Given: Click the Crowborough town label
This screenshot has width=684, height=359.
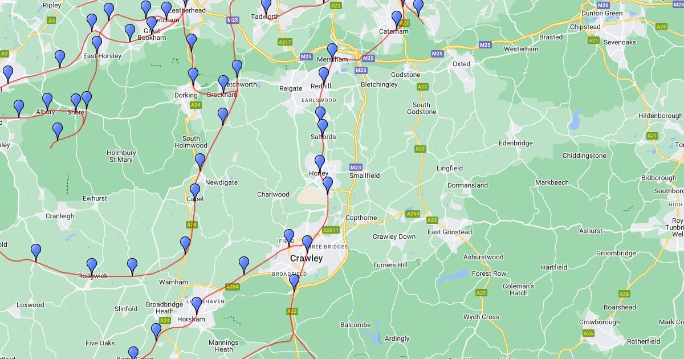Looking at the screenshot, I should pyautogui.click(x=599, y=322).
